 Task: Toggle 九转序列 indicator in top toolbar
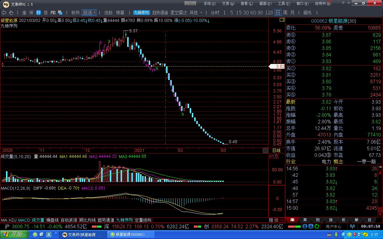point(142,13)
